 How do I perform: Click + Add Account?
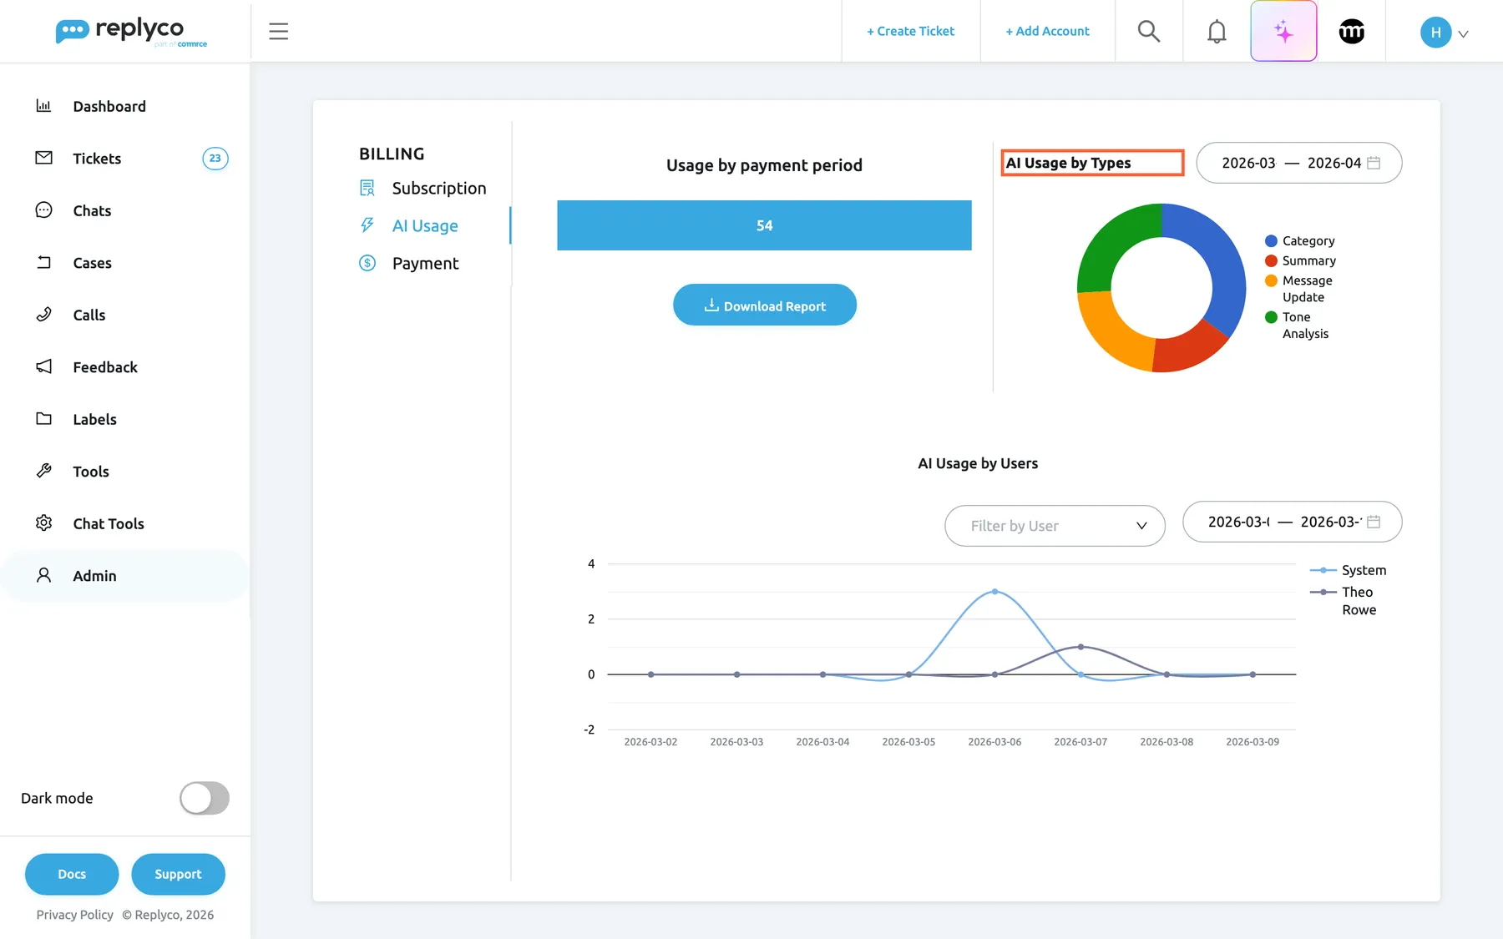[1048, 31]
